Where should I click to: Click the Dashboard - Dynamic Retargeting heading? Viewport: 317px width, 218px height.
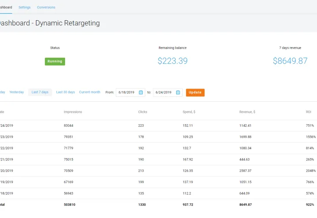(x=49, y=23)
